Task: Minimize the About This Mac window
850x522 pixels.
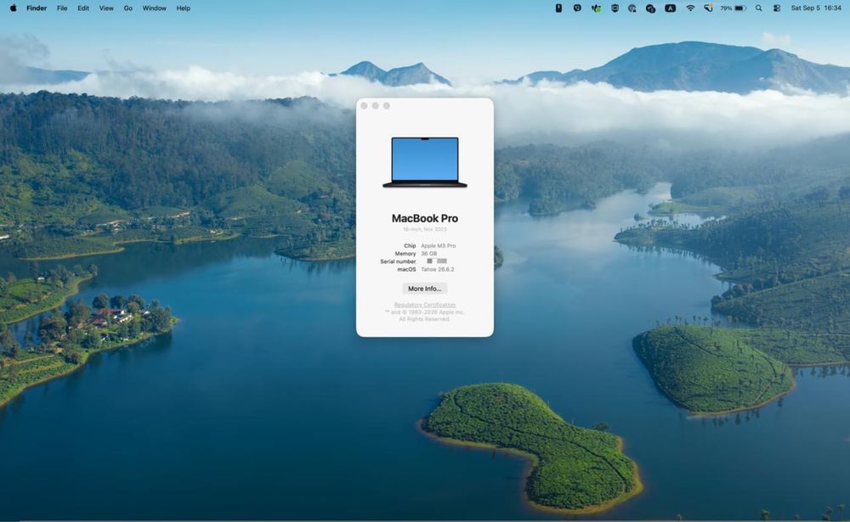Action: pos(375,105)
